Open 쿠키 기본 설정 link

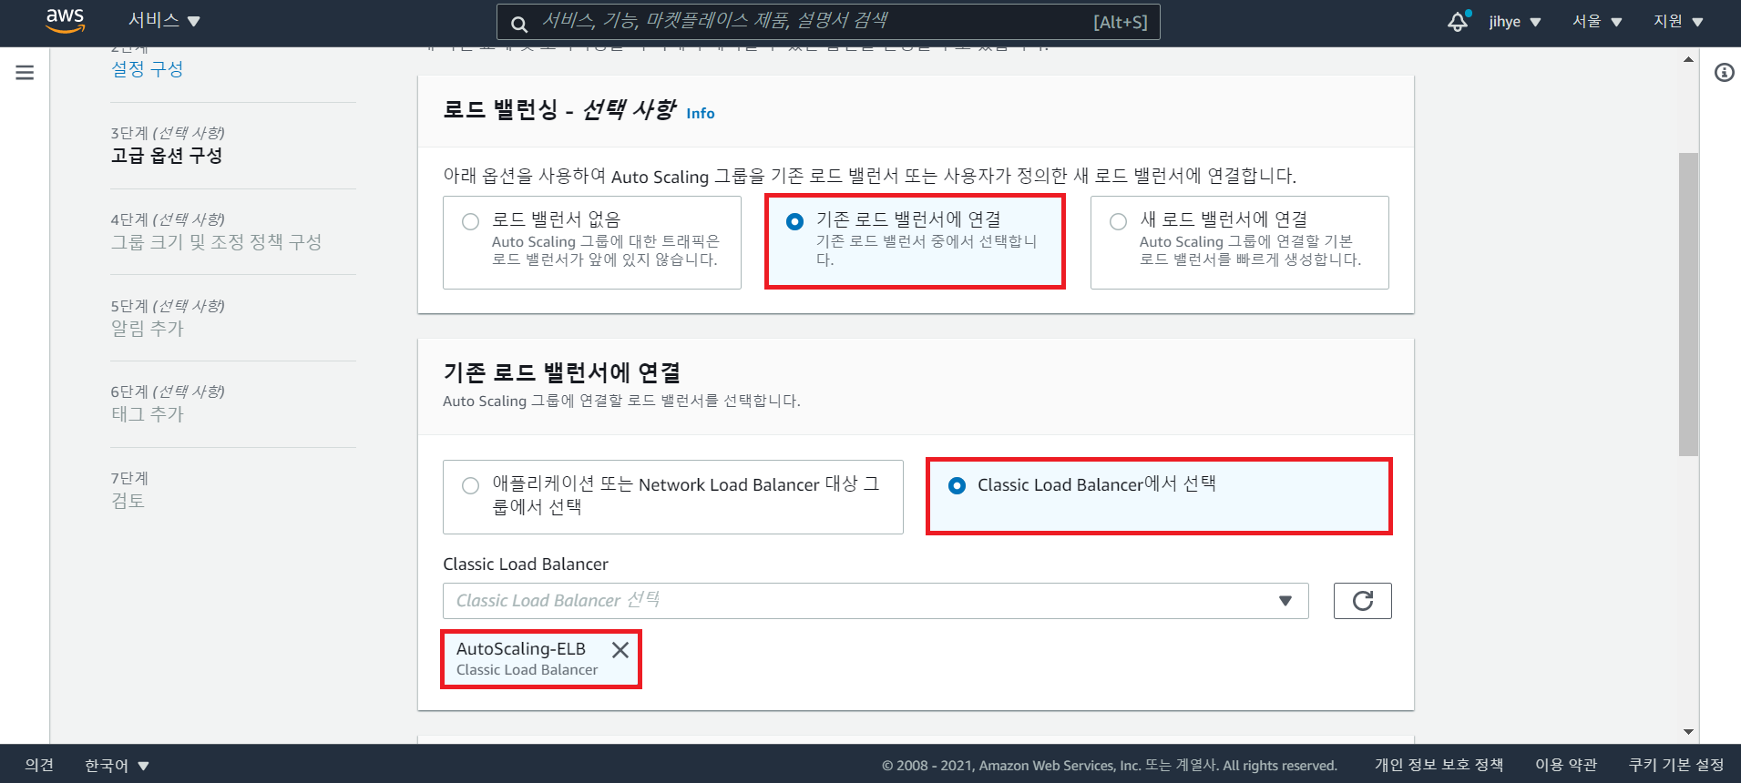click(x=1676, y=765)
